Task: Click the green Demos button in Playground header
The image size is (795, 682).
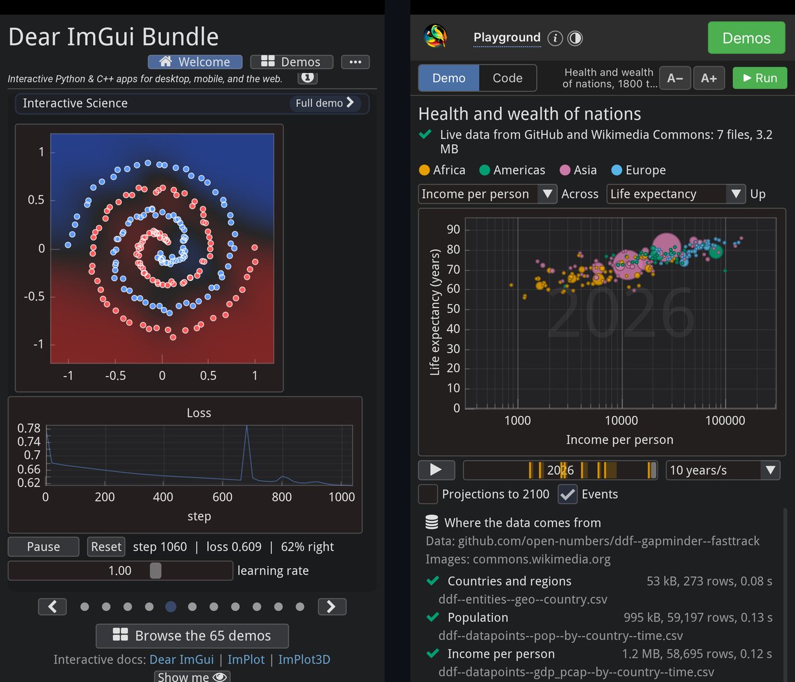Action: (x=746, y=38)
